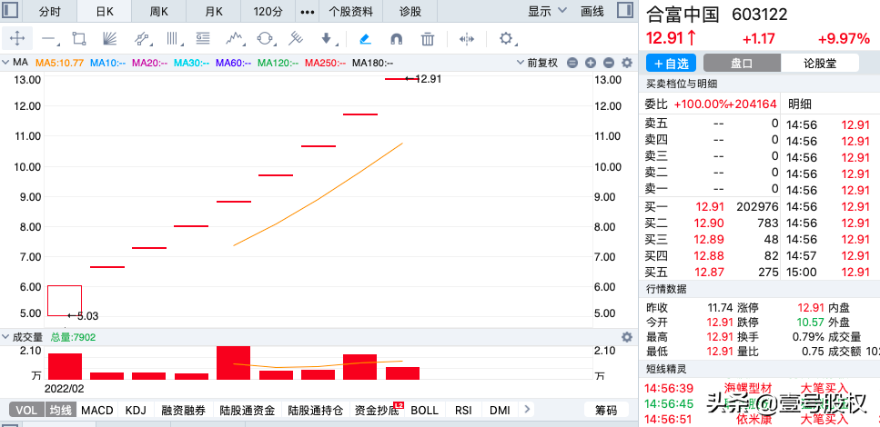Toggle the 均线 indicator overlay
This screenshot has width=880, height=427.
pos(61,411)
